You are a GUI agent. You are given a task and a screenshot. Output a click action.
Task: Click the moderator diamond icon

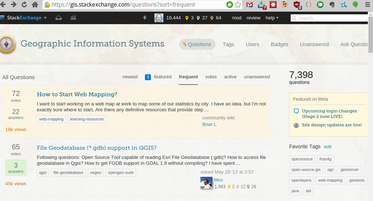(145, 18)
